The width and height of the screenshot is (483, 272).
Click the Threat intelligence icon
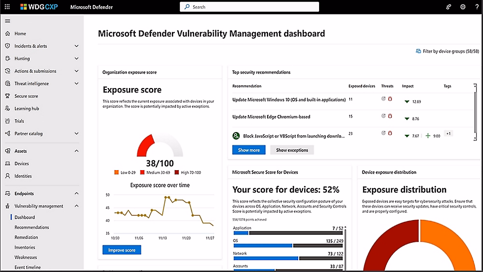click(8, 83)
